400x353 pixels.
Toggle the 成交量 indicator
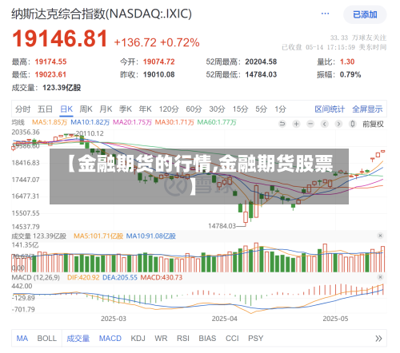[x=78, y=339]
